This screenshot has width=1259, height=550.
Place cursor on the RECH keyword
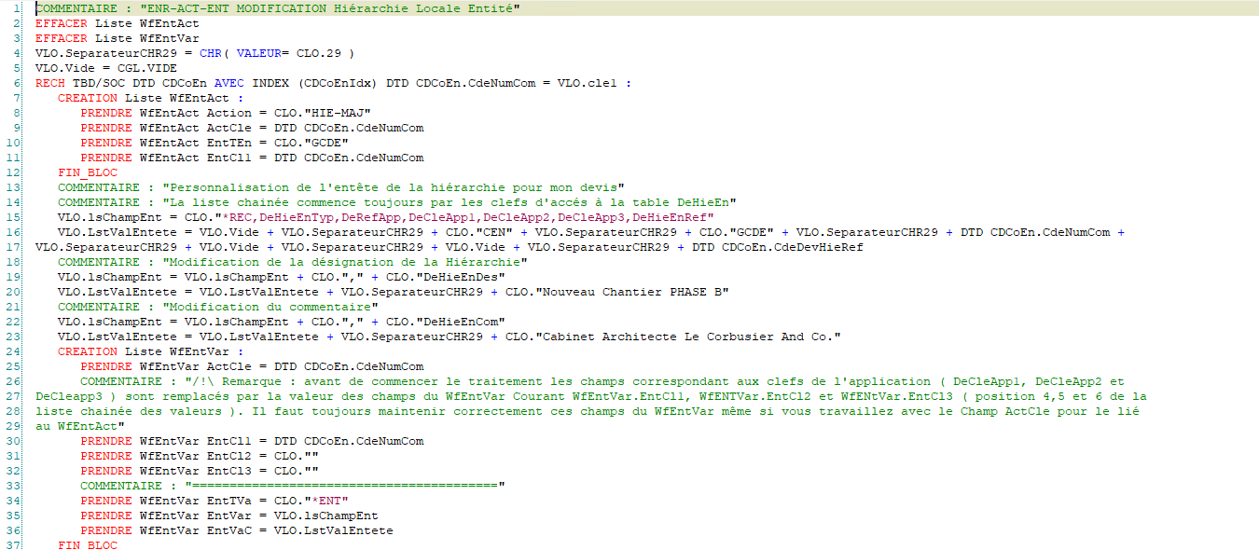[x=50, y=83]
